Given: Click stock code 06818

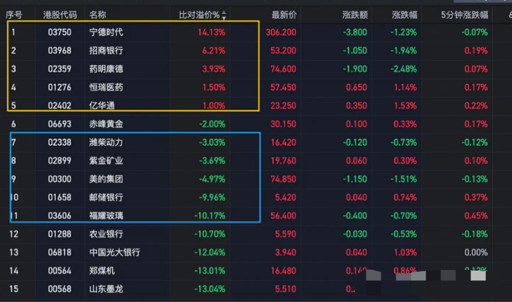Looking at the screenshot, I should [59, 253].
